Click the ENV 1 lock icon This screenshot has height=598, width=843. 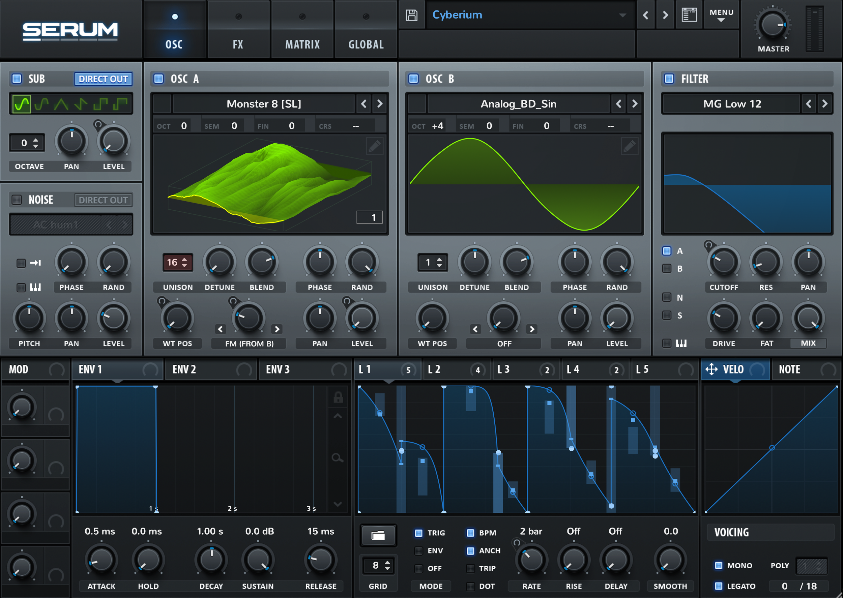[338, 397]
